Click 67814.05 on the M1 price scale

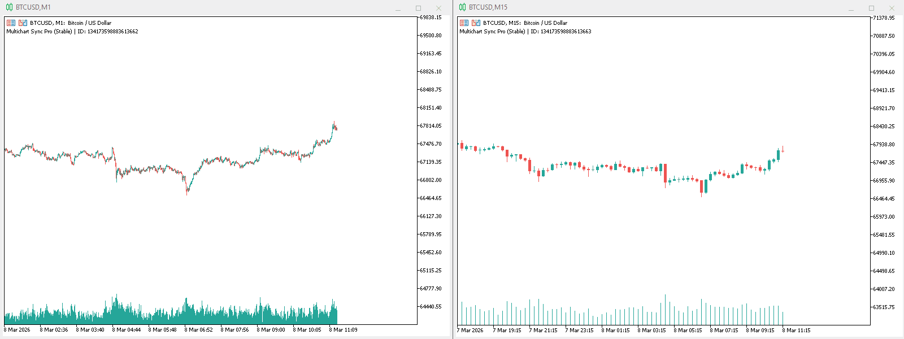(431, 126)
